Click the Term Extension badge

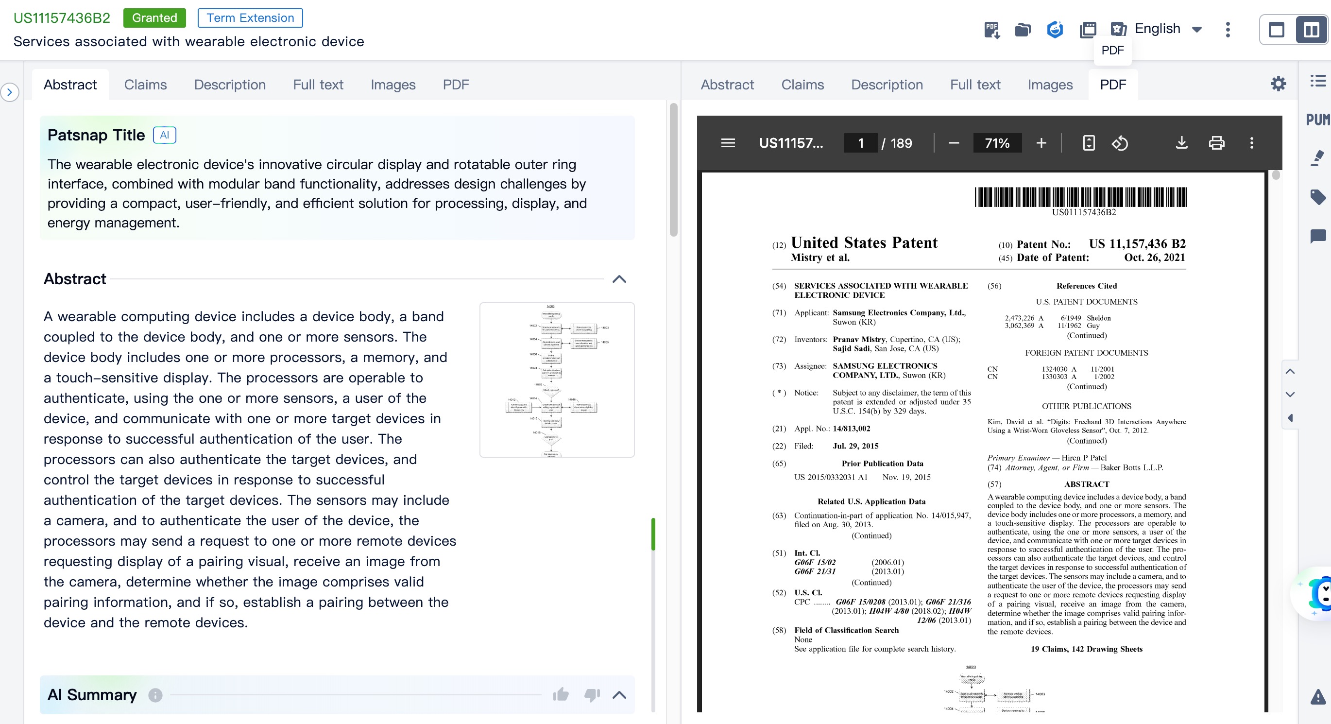click(250, 17)
